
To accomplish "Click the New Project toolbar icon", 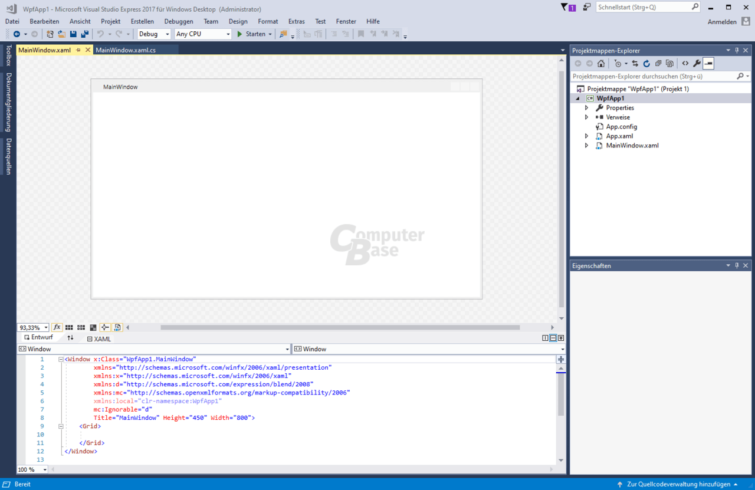I will [x=50, y=34].
